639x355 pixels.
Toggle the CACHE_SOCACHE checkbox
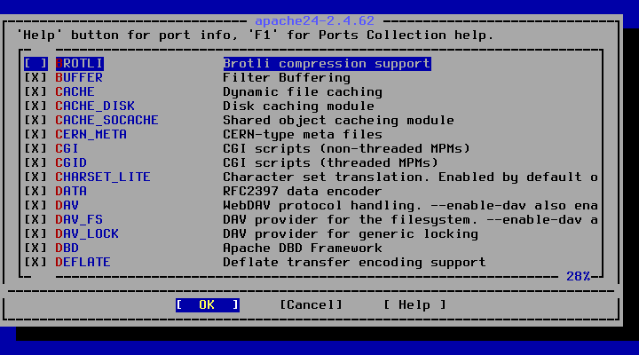pyautogui.click(x=35, y=120)
